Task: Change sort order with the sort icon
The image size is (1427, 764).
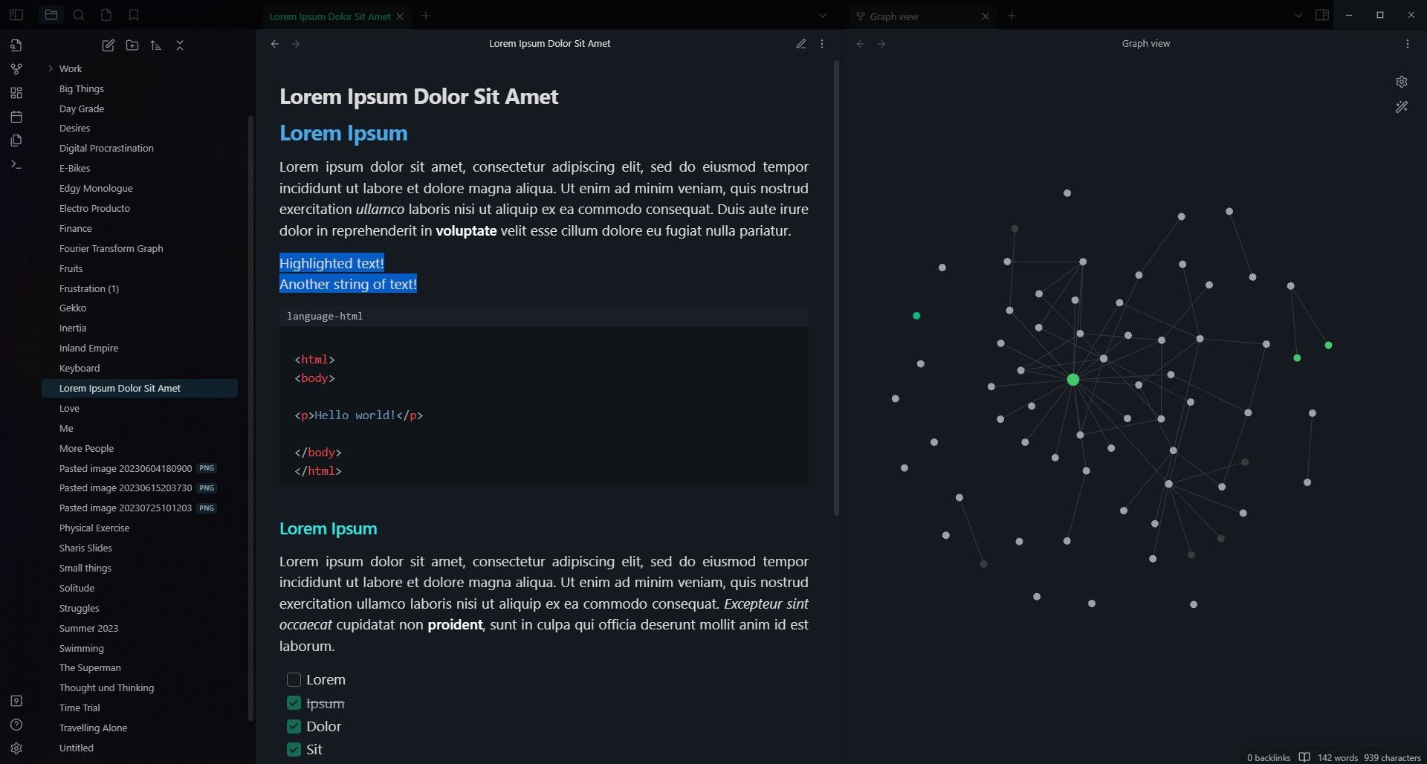Action: coord(155,45)
